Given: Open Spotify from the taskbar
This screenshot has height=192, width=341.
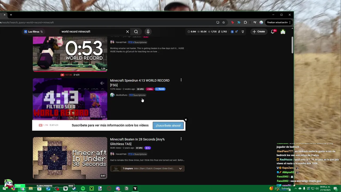Looking at the screenshot, I should click(x=83, y=189).
